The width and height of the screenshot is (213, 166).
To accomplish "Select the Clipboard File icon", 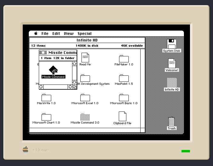I will (122, 116).
